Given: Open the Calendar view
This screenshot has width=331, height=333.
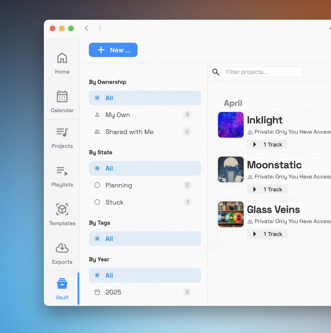Looking at the screenshot, I should click(x=62, y=101).
